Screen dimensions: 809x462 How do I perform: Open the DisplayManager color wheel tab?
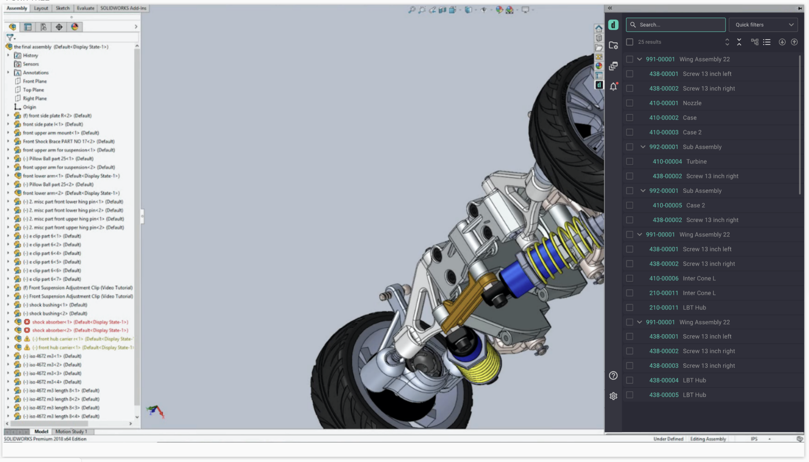coord(74,27)
